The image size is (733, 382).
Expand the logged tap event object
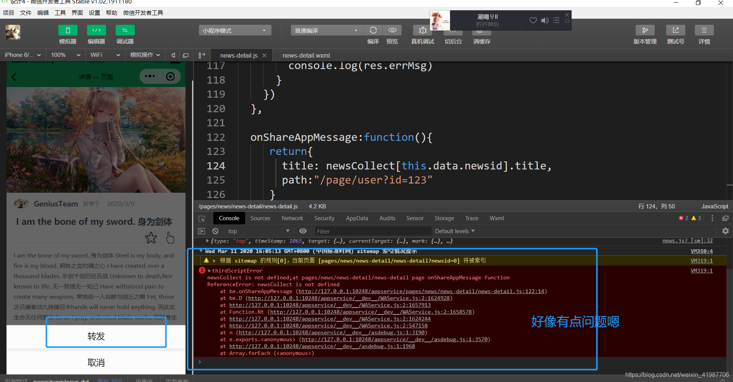click(207, 241)
